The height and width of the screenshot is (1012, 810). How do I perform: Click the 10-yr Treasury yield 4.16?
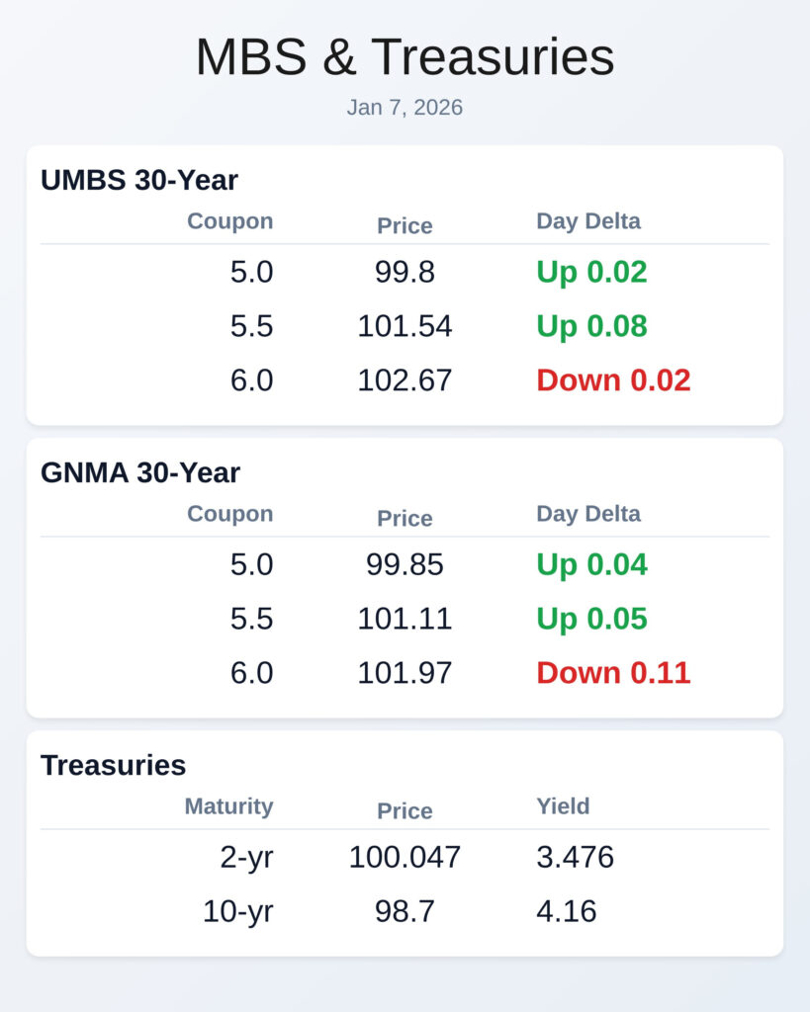point(567,911)
